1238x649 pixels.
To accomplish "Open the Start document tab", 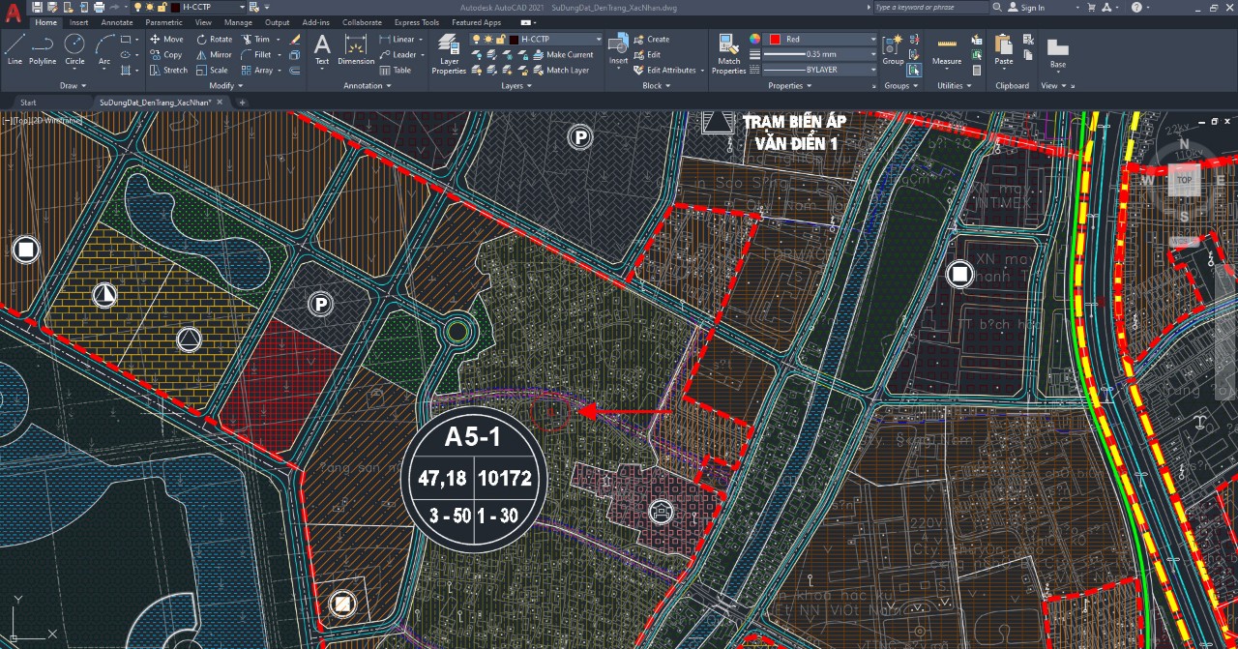I will (x=28, y=103).
